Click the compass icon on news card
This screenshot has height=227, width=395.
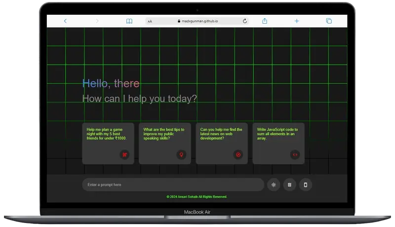(x=238, y=154)
